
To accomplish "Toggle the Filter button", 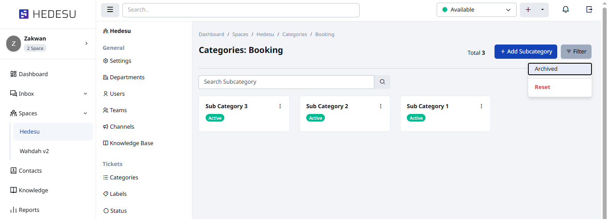I will point(576,52).
